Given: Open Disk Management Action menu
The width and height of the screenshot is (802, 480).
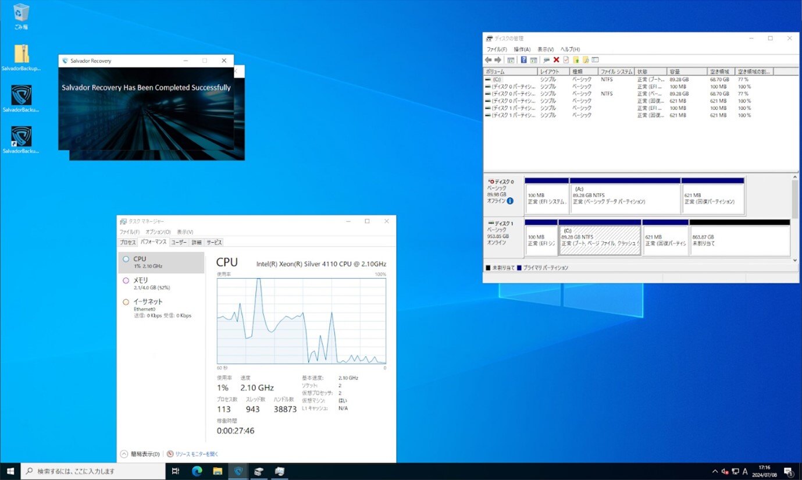Looking at the screenshot, I should pyautogui.click(x=522, y=49).
